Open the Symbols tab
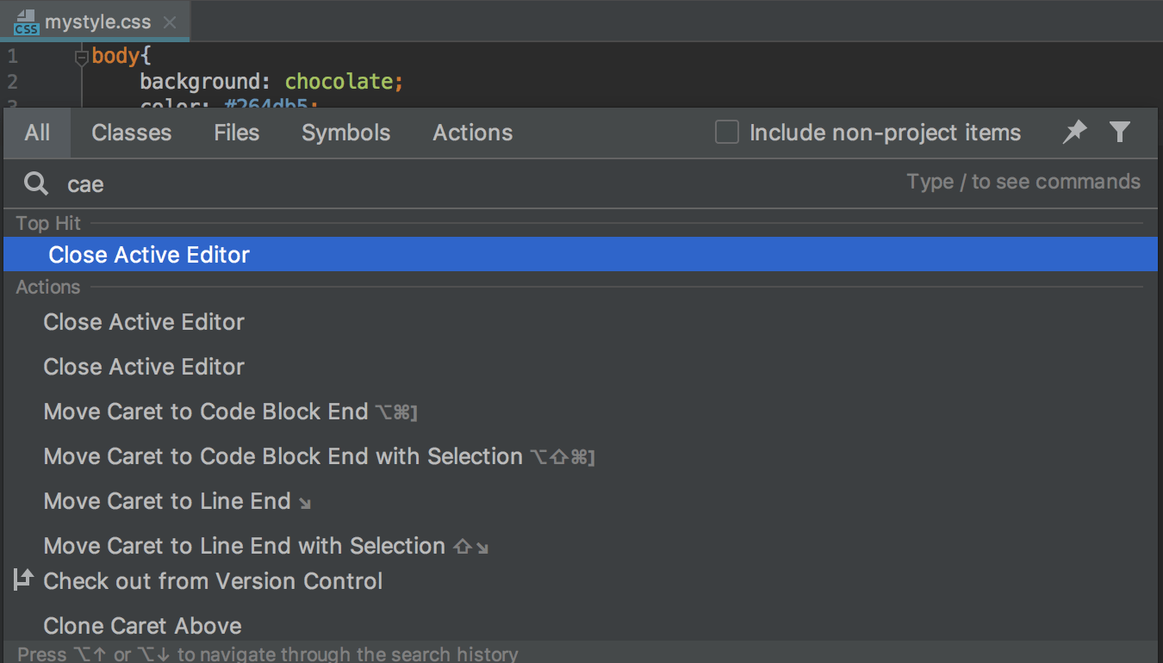The height and width of the screenshot is (663, 1163). (346, 133)
